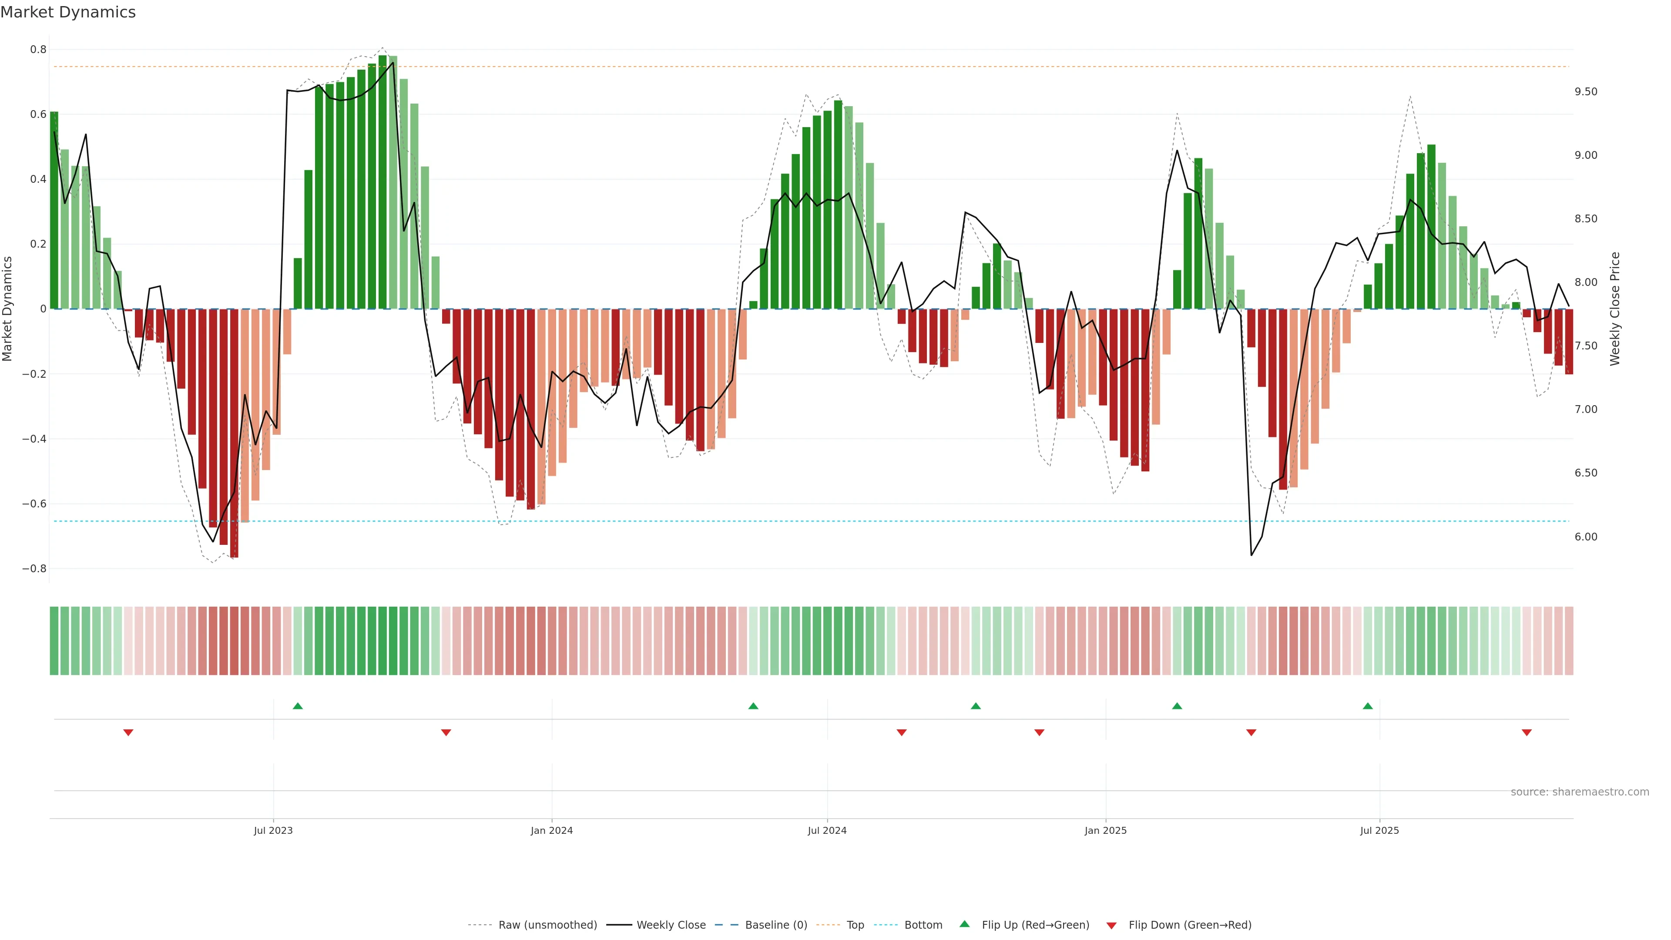Toggle the Baseline (0) legend entry
Viewport: 1671px width, 940px height.
tap(776, 925)
